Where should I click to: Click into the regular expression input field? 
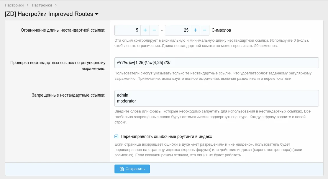pos(216,63)
